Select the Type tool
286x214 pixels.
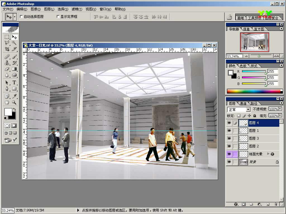14,82
